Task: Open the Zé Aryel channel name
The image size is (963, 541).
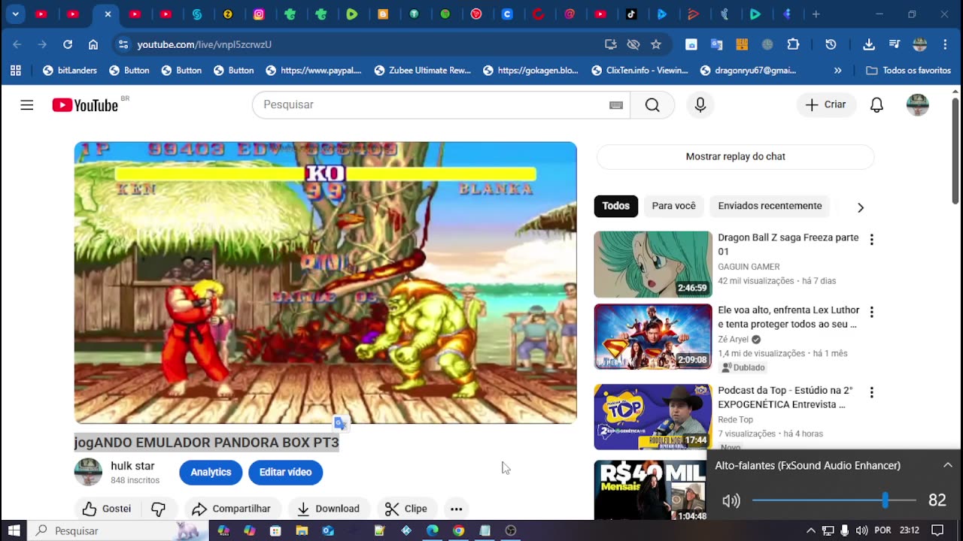Action: click(x=733, y=340)
